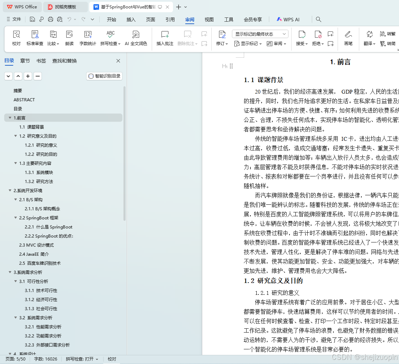Click the print preview icon

[x=60, y=19]
